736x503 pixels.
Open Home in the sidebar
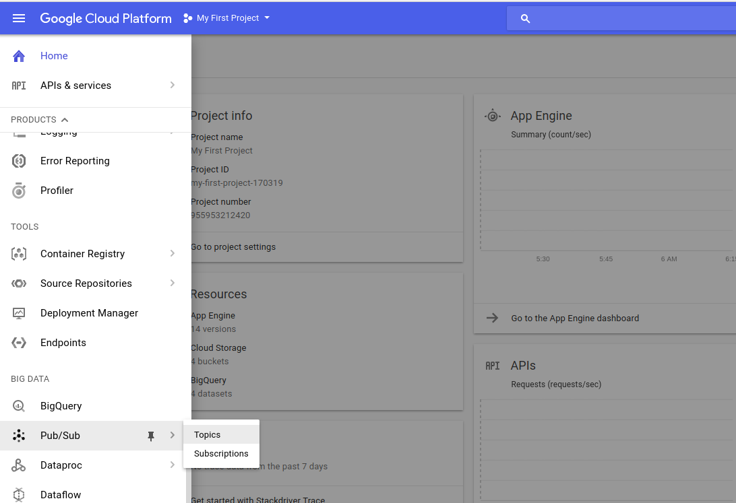pyautogui.click(x=95, y=56)
